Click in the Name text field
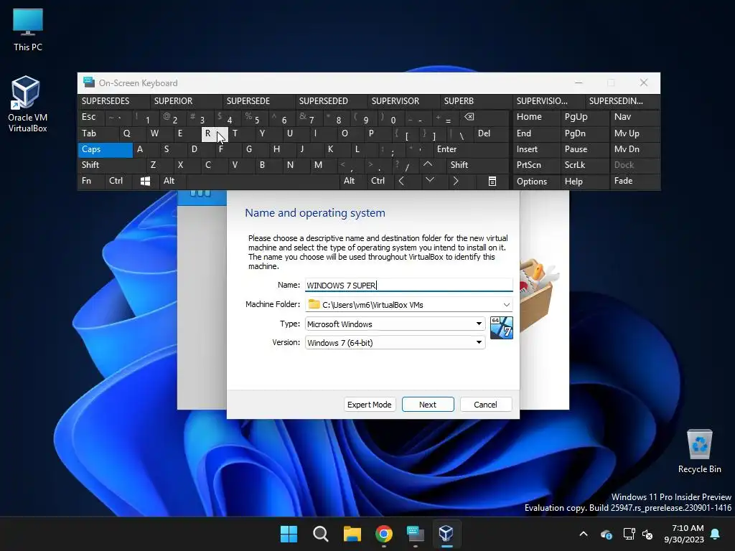This screenshot has width=735, height=551. coord(408,285)
